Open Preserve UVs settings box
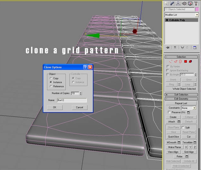 (188, 112)
